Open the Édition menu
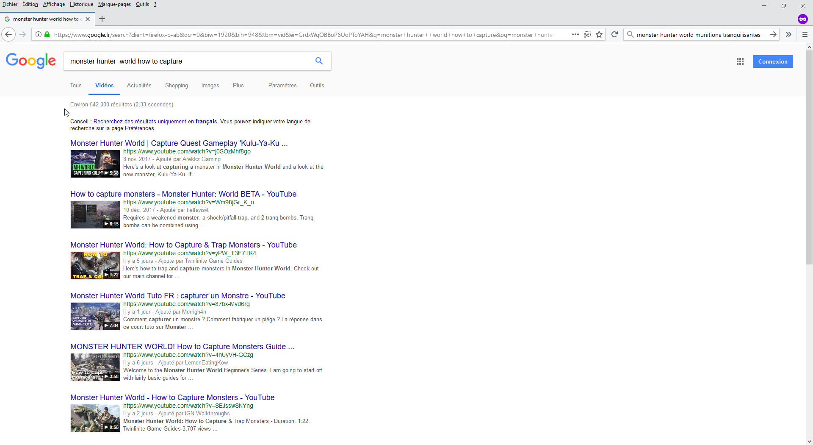The height and width of the screenshot is (445, 813). pos(30,4)
